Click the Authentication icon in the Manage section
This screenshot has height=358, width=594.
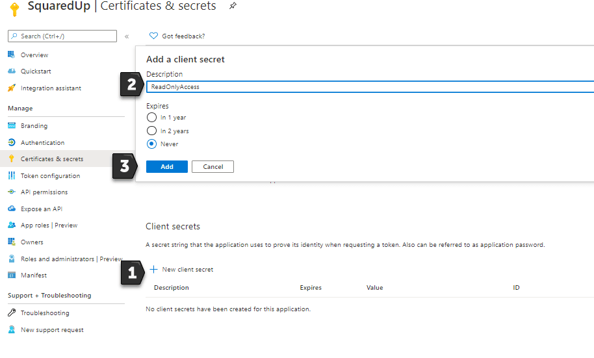coord(11,142)
